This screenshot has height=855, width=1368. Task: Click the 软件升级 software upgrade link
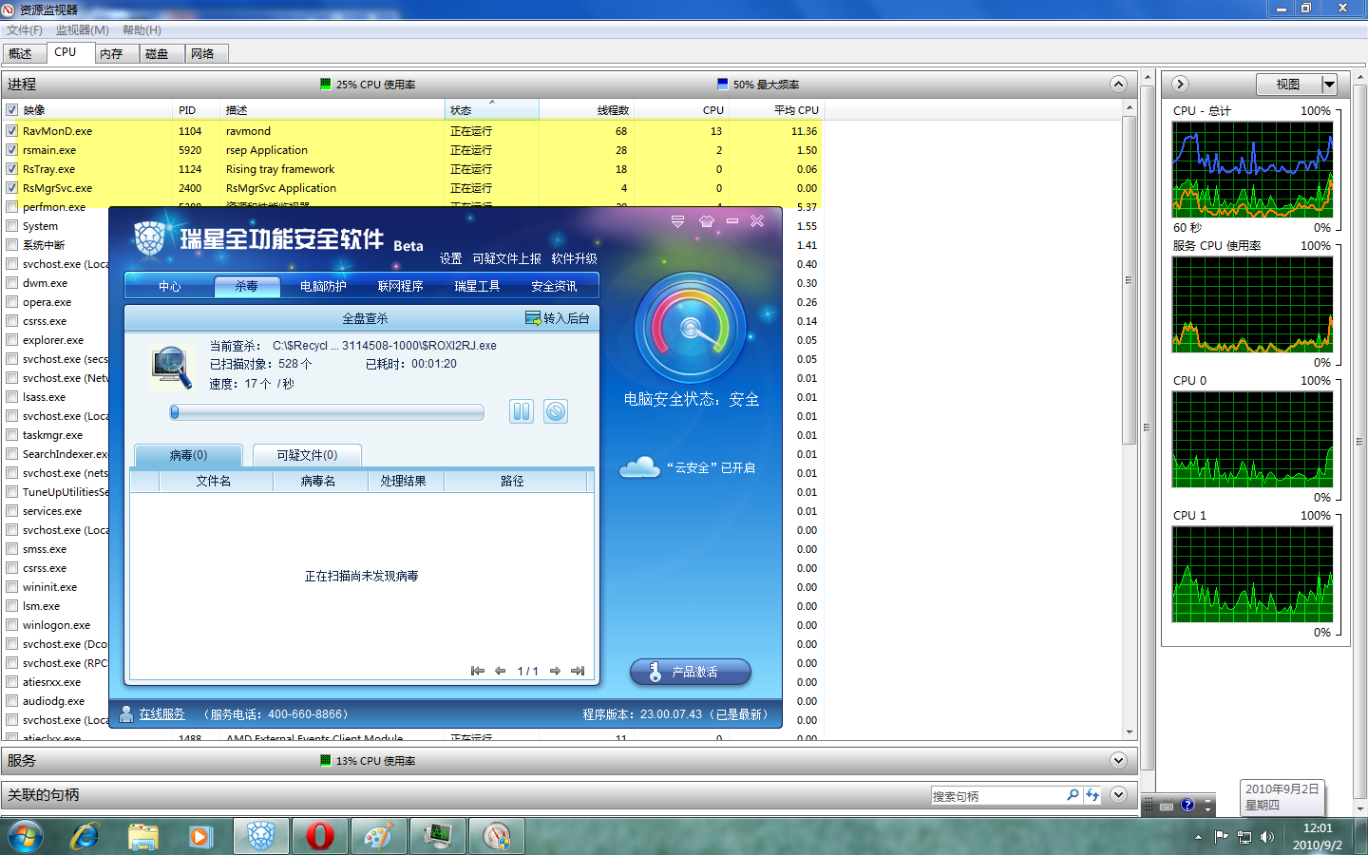575,258
